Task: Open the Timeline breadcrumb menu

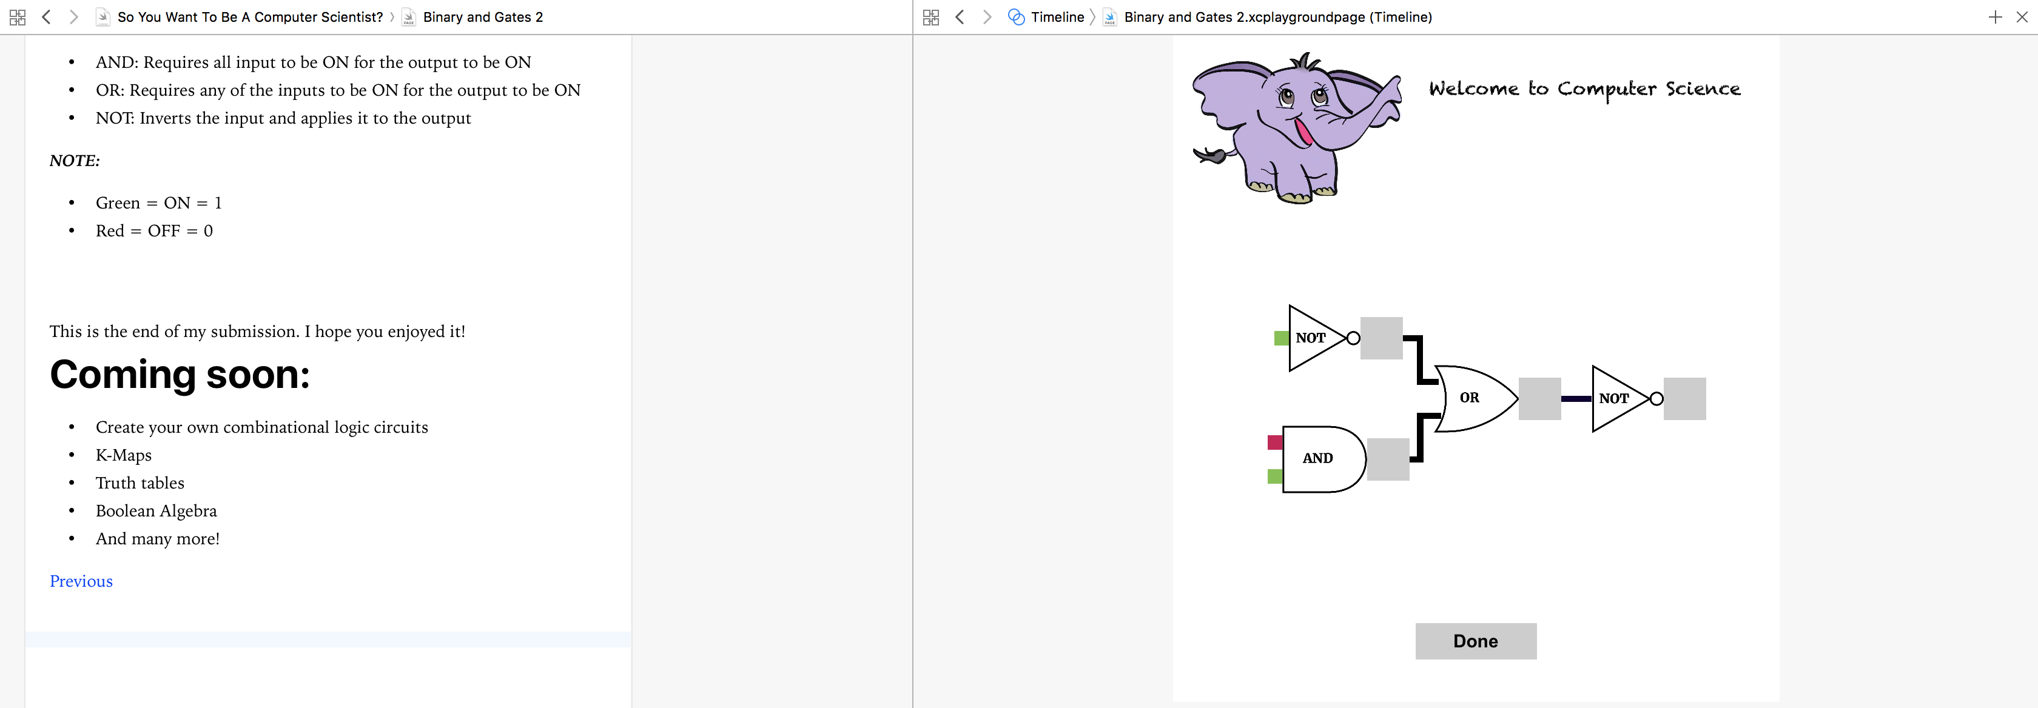Action: click(x=1056, y=16)
